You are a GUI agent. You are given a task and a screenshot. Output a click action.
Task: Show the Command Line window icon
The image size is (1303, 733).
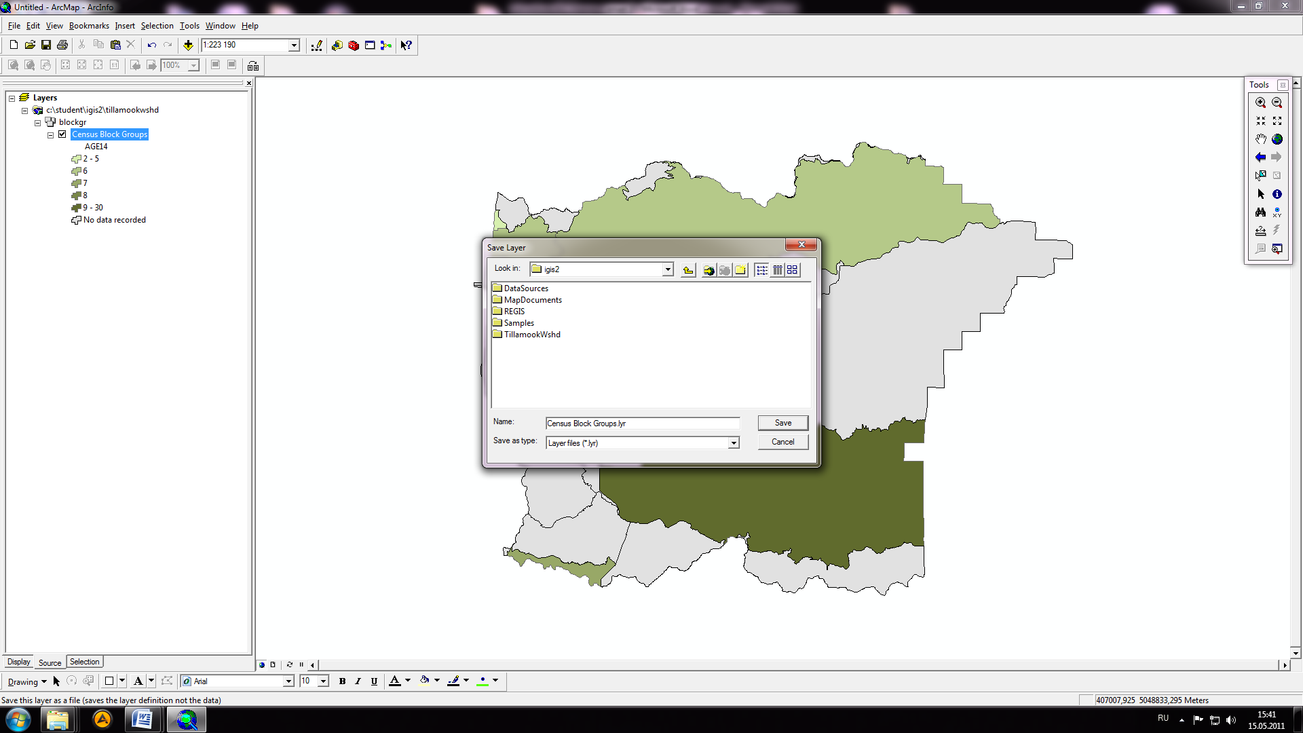point(370,45)
